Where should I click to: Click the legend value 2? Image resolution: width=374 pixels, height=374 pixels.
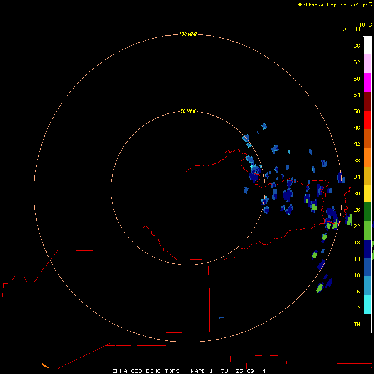[359, 308]
